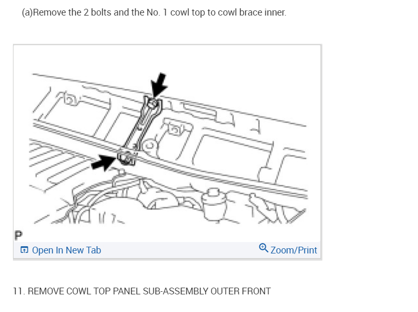Click the Open In New Tab icon

(x=24, y=250)
